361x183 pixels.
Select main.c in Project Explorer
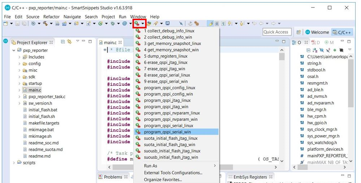pos(35,90)
